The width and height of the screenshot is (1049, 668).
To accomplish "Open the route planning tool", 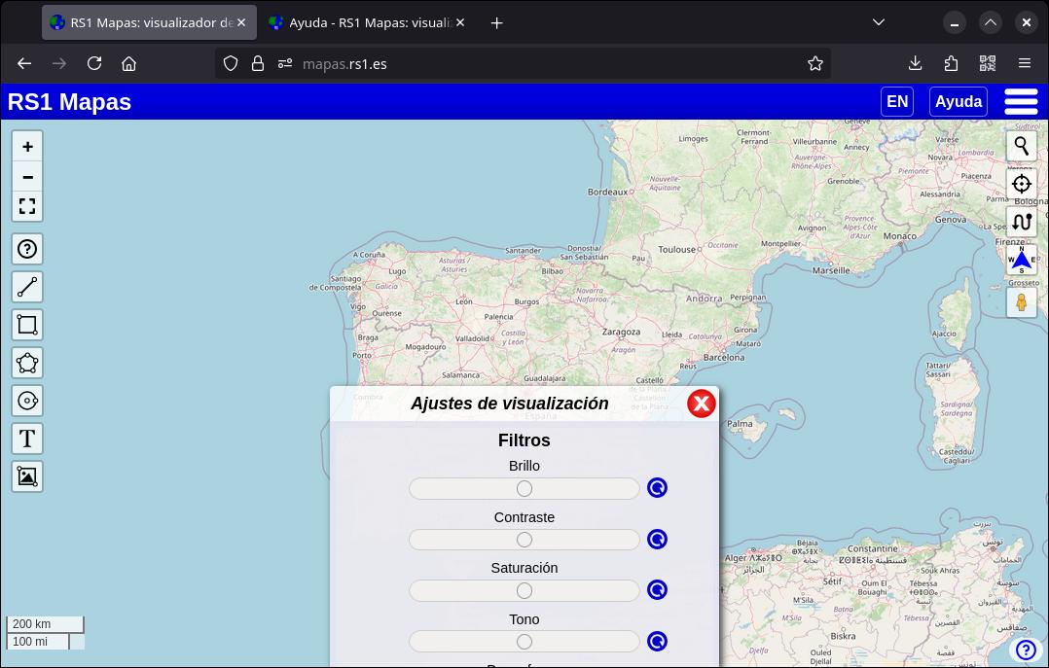I will point(1022,222).
